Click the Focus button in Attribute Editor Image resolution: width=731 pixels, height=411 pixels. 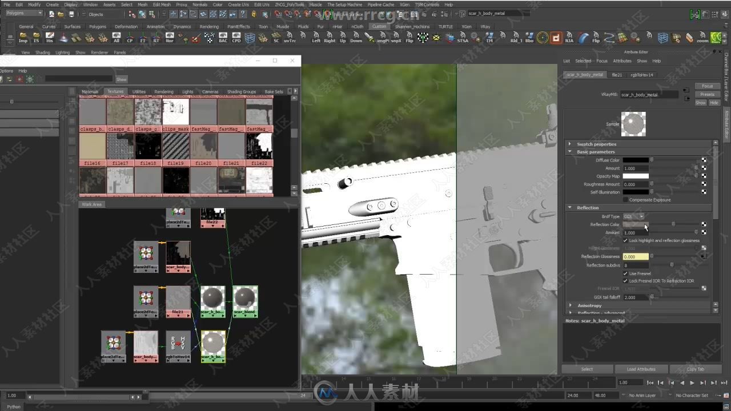[x=707, y=86]
